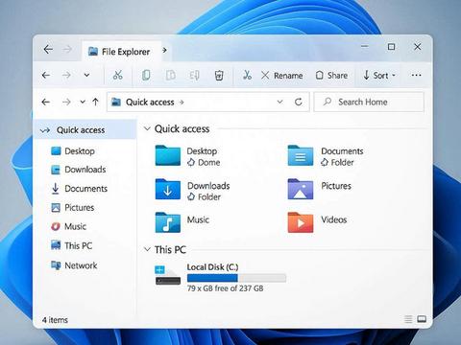Click the scissors icon left of Rename
461x345 pixels.
pos(247,75)
